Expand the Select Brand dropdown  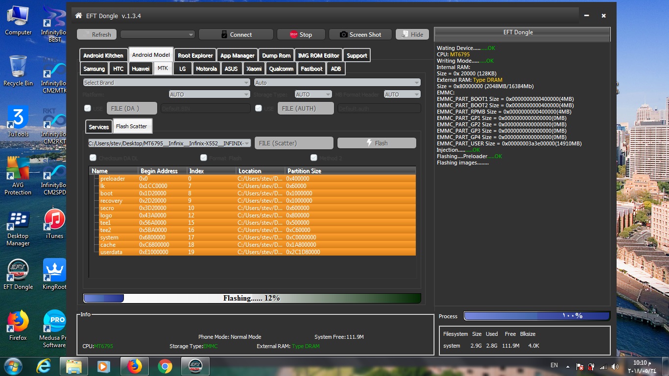coord(167,83)
